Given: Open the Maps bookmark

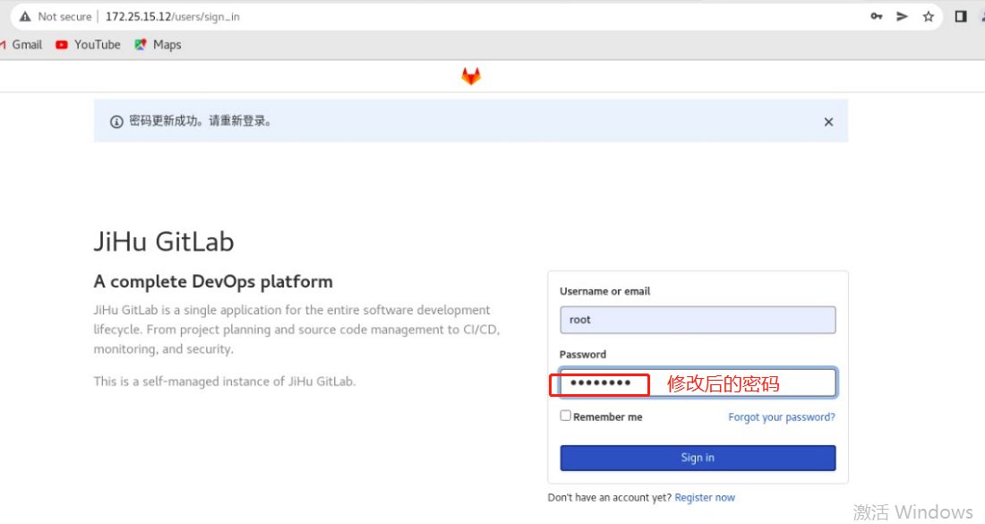Looking at the screenshot, I should (x=158, y=45).
